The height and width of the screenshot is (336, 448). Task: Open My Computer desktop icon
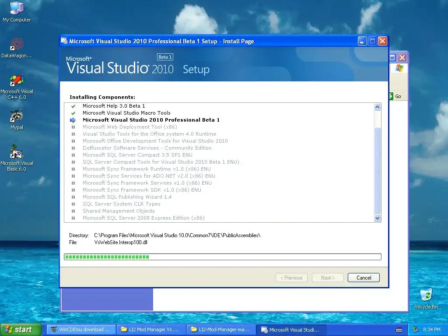click(17, 11)
